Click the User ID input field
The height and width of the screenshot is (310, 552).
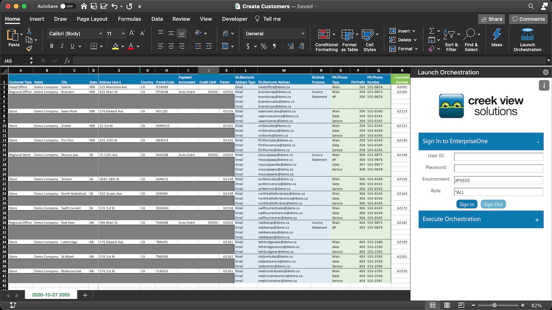499,157
